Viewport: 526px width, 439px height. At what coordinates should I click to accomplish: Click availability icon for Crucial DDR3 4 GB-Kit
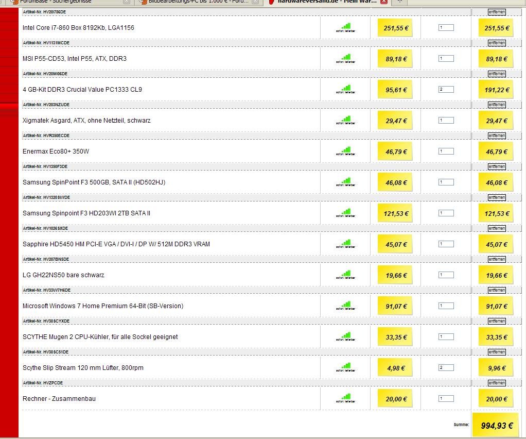coord(345,89)
